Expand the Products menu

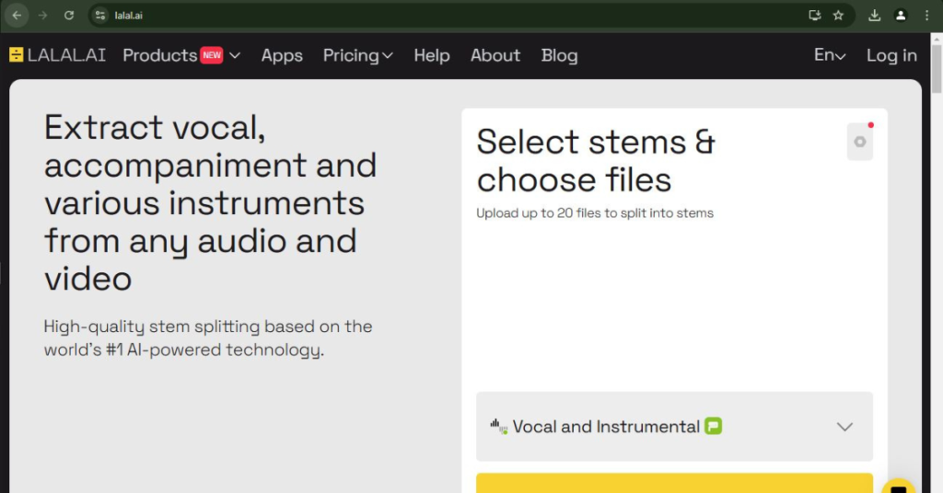[x=181, y=55]
